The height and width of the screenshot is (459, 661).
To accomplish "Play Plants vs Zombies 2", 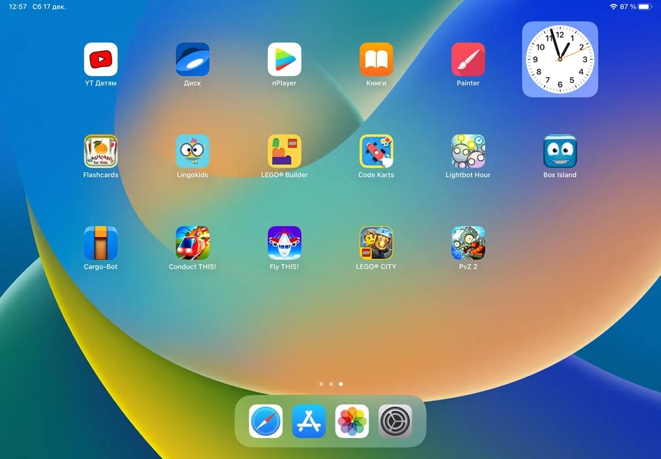I will point(468,243).
